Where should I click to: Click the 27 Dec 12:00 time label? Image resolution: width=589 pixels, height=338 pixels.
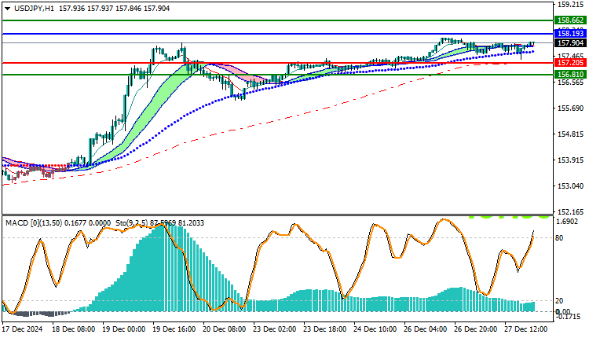[x=526, y=329]
